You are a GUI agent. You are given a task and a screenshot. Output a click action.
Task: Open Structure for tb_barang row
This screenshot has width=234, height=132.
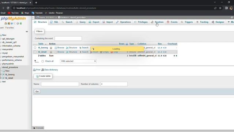(x=72, y=48)
